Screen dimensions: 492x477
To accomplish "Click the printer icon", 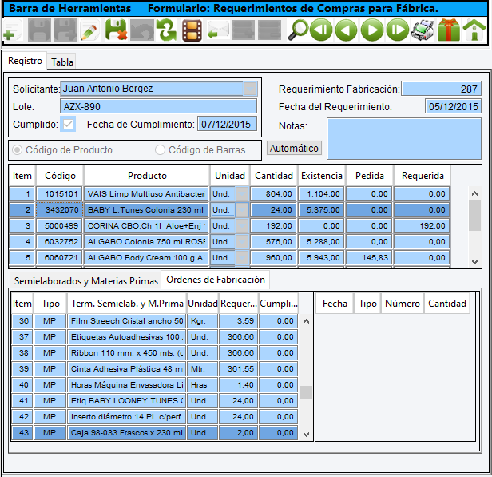I will click(x=423, y=30).
